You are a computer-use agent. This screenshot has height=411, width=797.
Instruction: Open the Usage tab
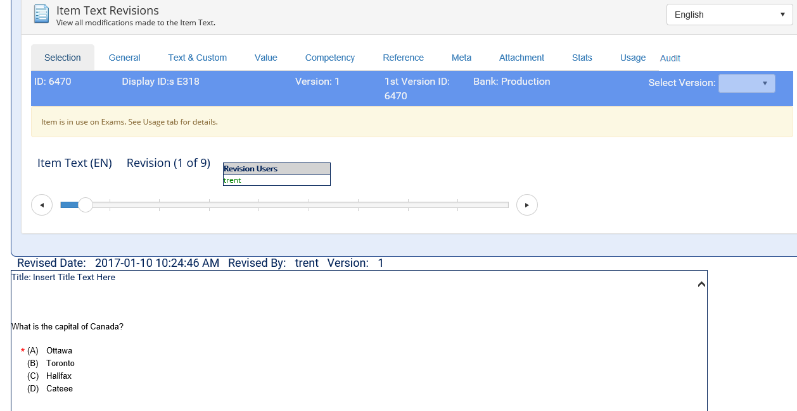(x=632, y=58)
